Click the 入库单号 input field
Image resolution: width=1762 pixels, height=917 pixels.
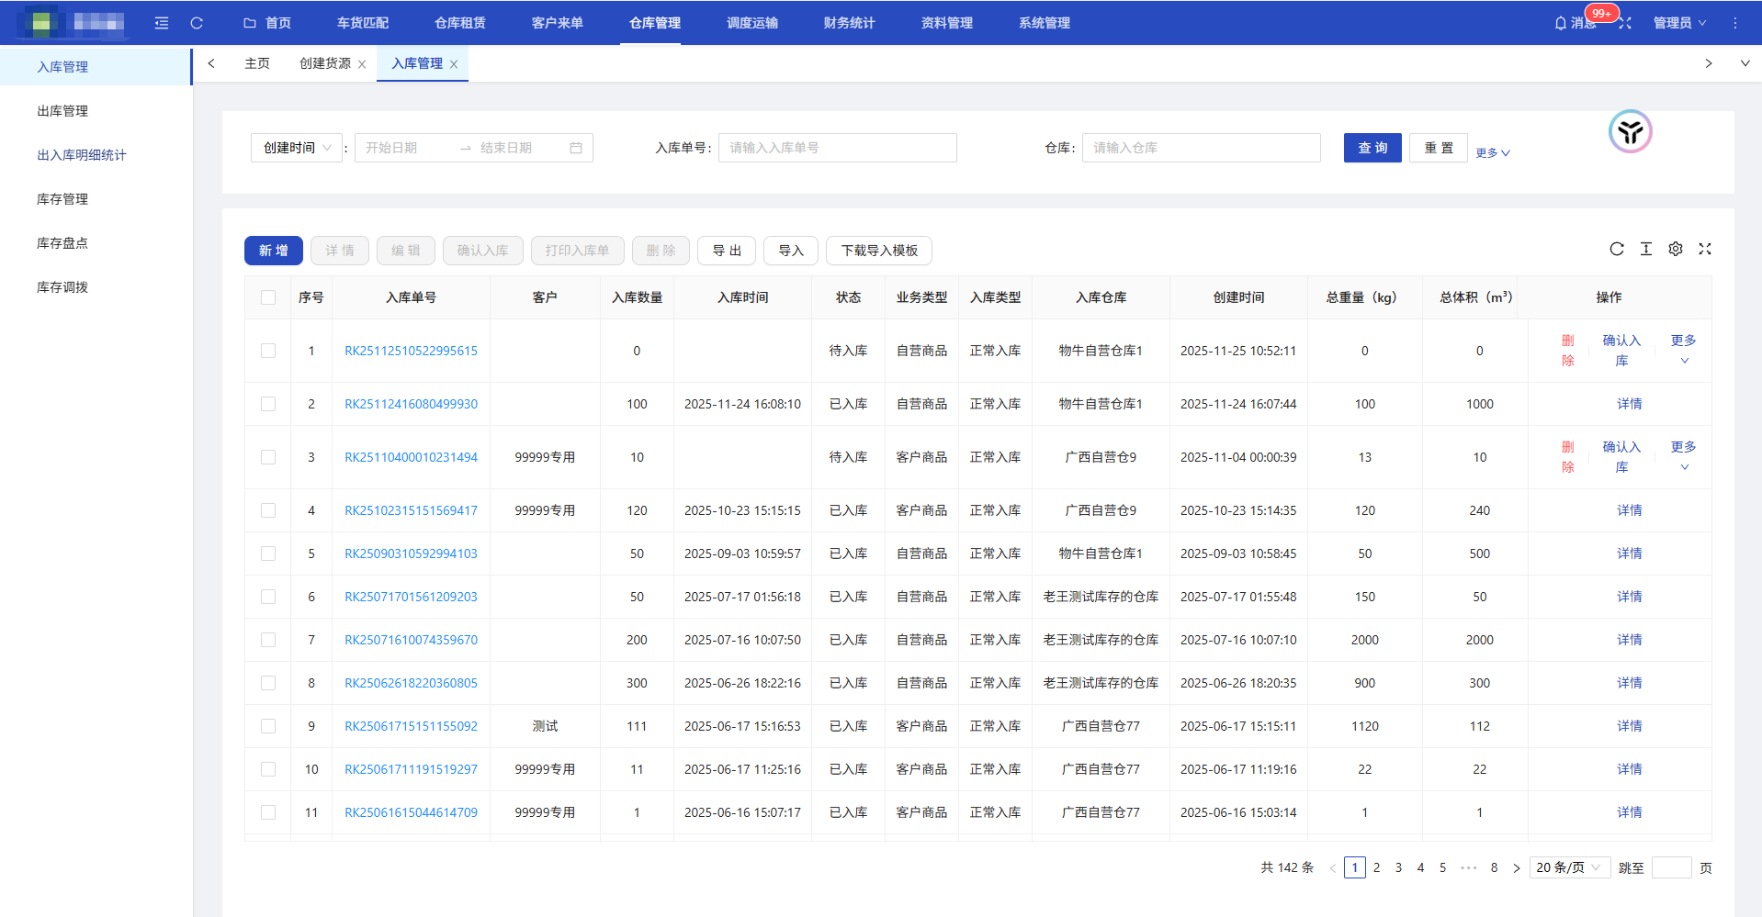pyautogui.click(x=837, y=148)
